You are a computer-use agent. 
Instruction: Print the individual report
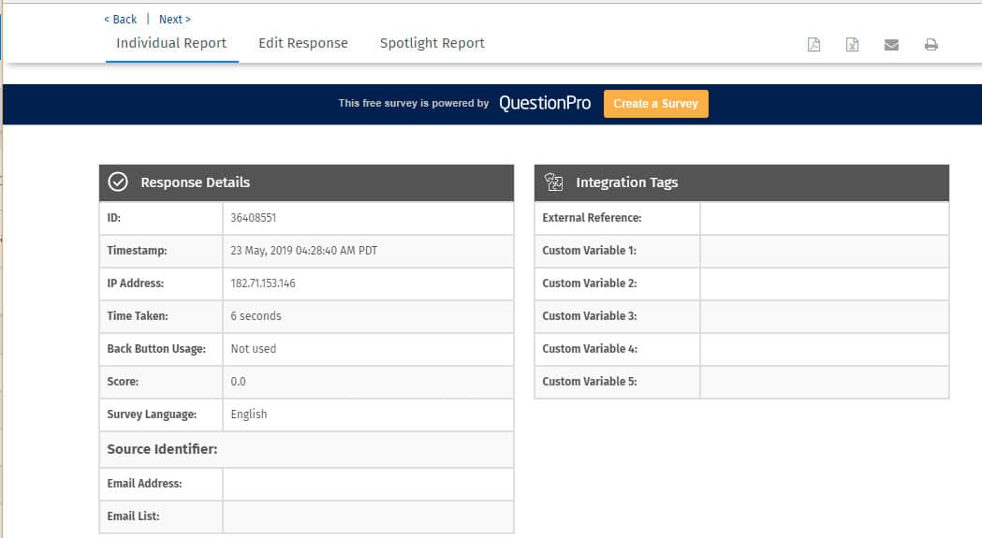931,45
